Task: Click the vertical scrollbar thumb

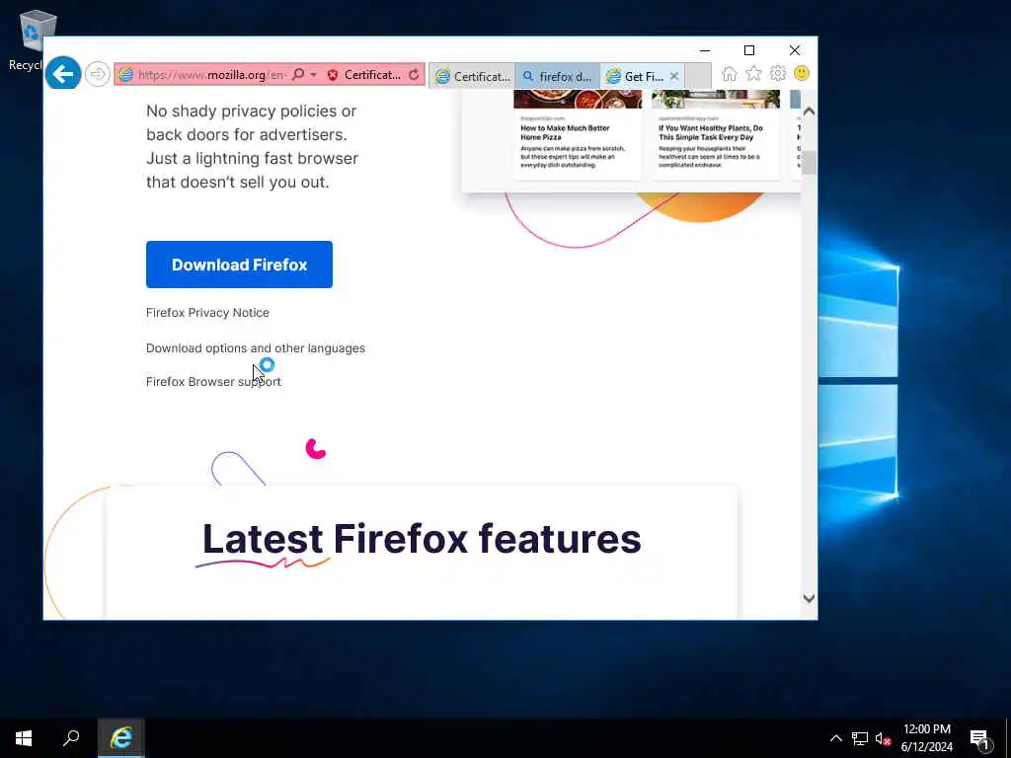Action: (x=810, y=163)
